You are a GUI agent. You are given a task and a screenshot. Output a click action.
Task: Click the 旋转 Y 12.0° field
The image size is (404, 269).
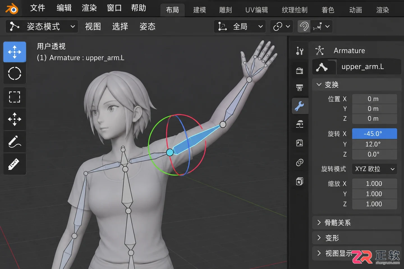375,144
